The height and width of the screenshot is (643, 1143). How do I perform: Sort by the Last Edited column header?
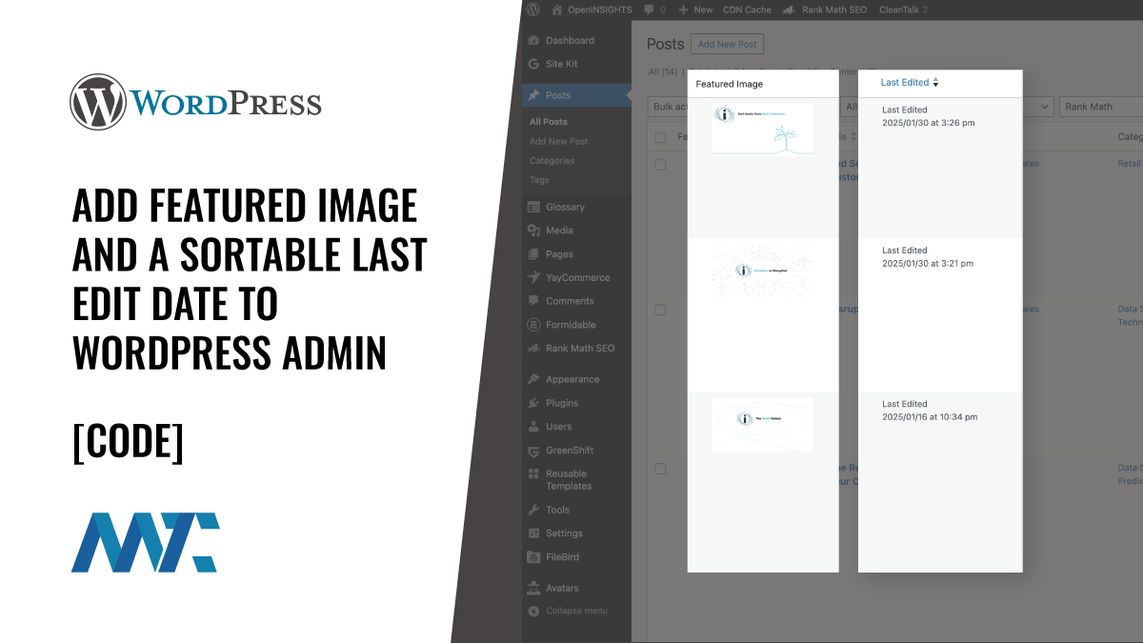(905, 83)
